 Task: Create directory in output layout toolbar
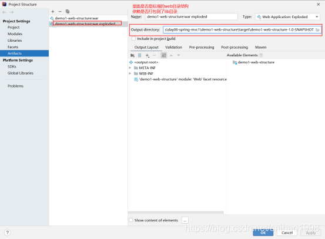(132, 55)
